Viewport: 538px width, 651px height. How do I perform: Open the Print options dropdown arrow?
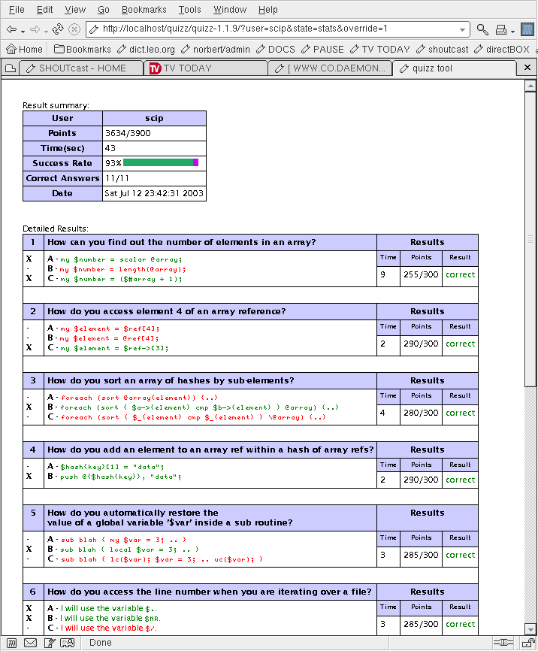(x=512, y=31)
